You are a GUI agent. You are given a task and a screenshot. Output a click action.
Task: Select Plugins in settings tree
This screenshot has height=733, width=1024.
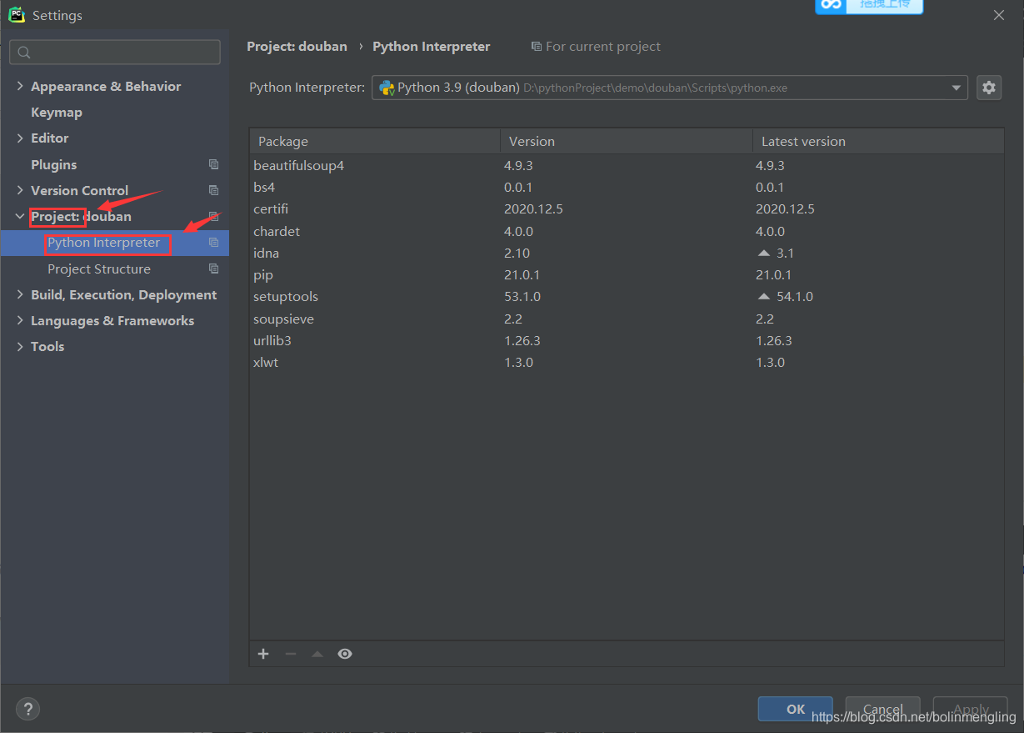[x=53, y=164]
